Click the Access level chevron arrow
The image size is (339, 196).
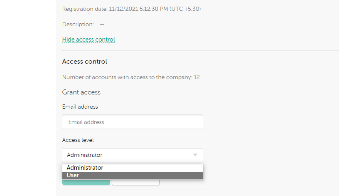click(195, 155)
